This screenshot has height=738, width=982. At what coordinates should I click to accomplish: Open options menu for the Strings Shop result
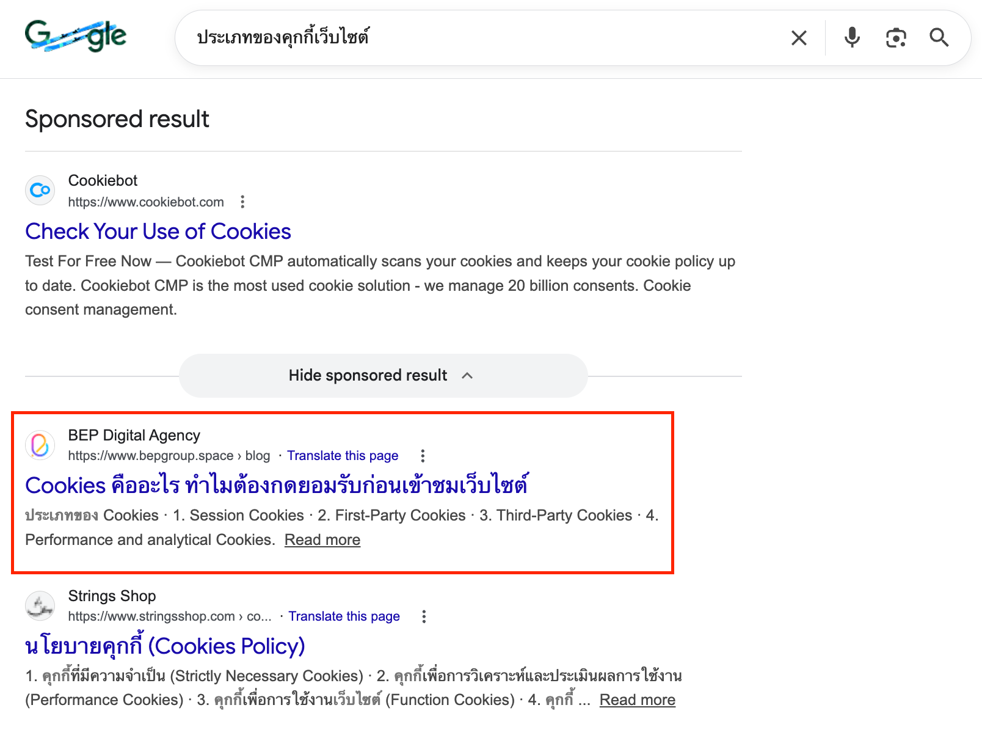click(424, 616)
